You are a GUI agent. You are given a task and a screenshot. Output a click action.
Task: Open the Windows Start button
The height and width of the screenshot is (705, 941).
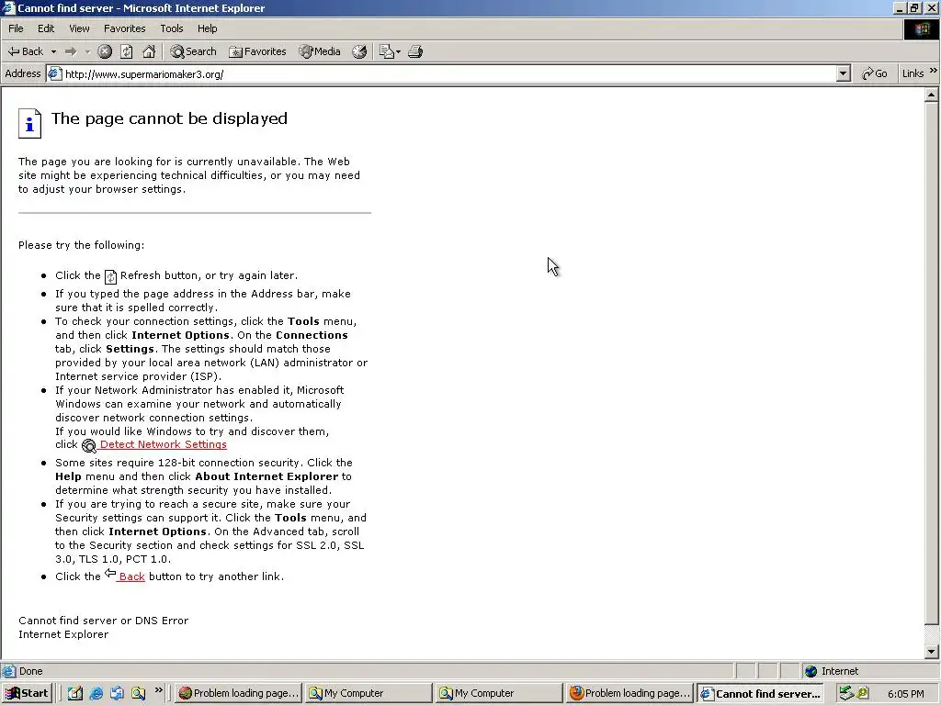tap(27, 693)
